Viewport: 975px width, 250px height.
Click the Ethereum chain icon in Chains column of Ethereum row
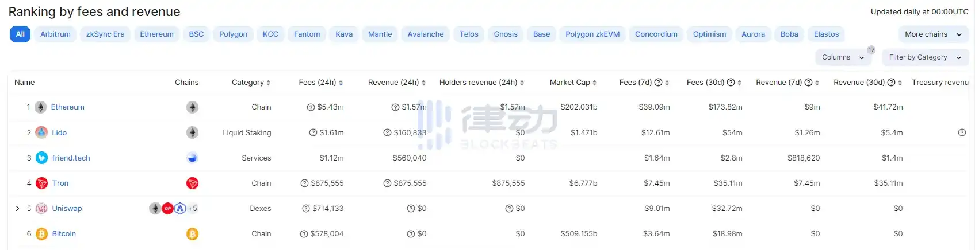(192, 107)
